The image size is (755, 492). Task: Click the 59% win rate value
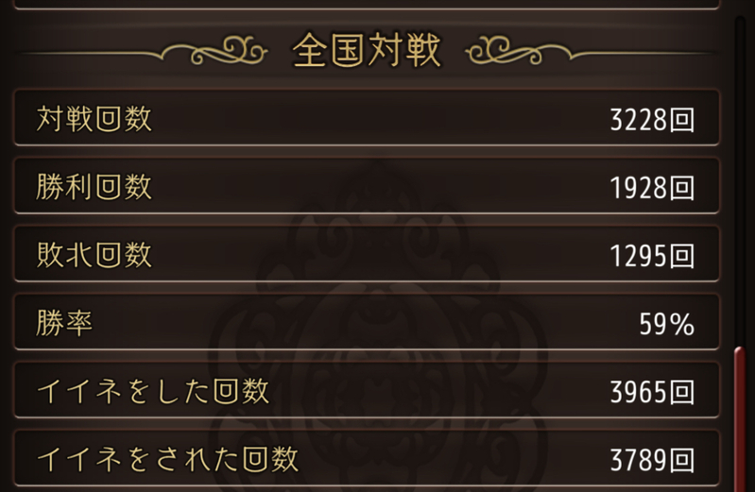pos(666,325)
